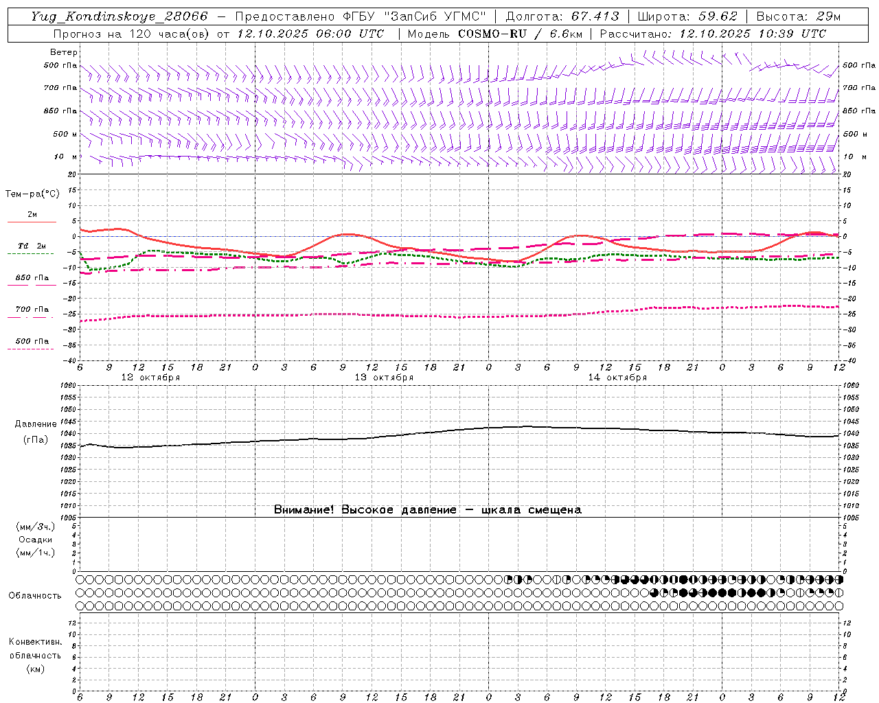
Task: Click the Рассчитано: 12.10.2025 10:39 UTC text
Action: (x=713, y=34)
